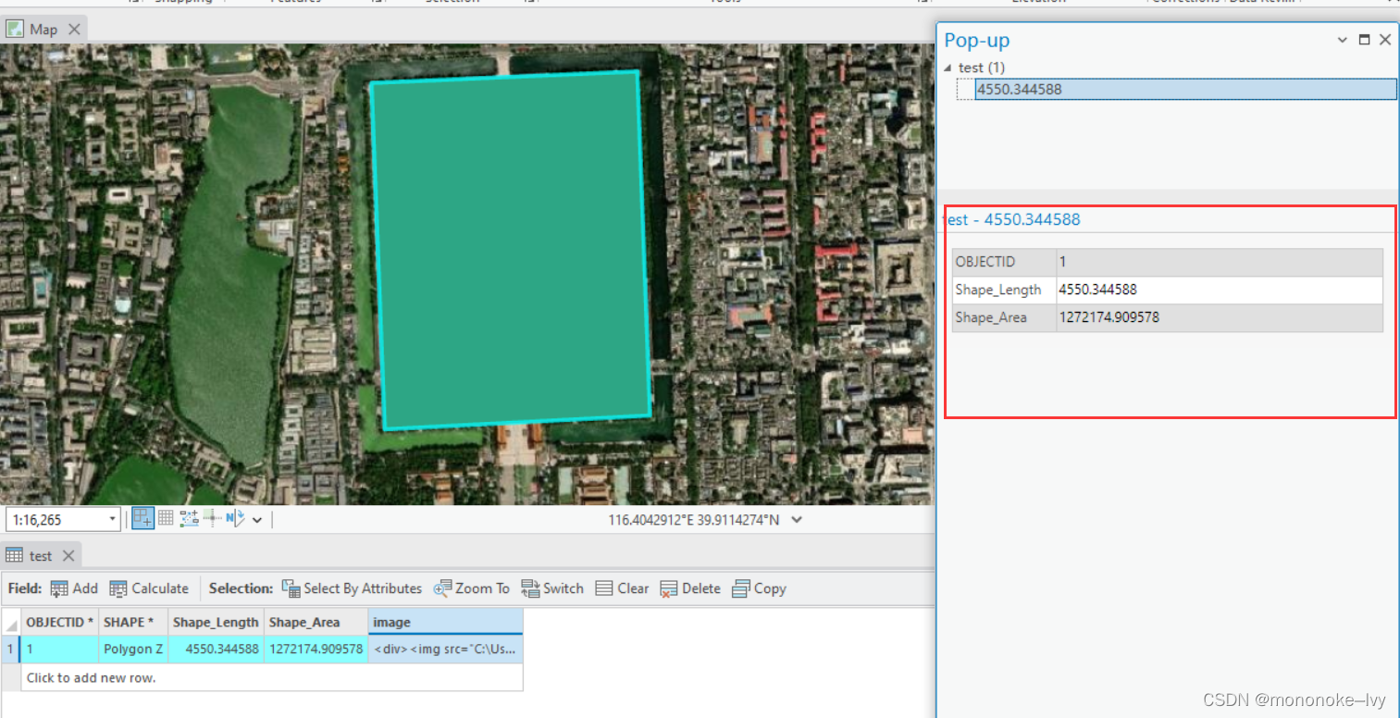Viewport: 1400px width, 718px height.
Task: Maximize the Pop-up pane
Action: pyautogui.click(x=1364, y=40)
